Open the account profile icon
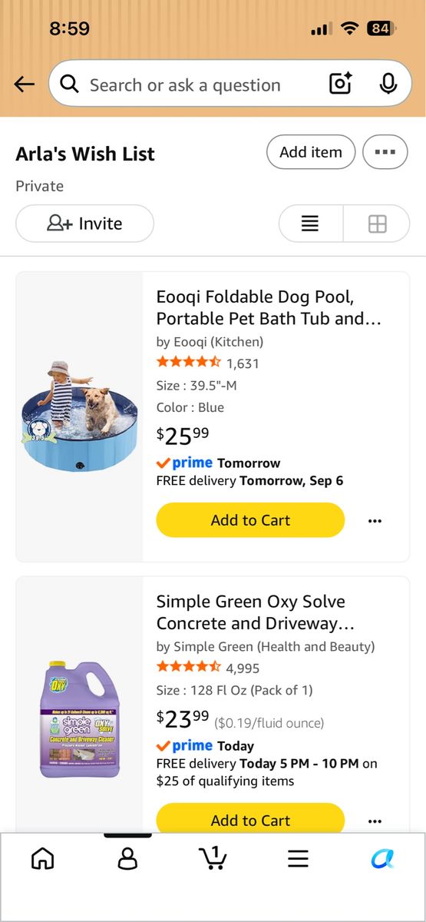426x922 pixels. click(127, 858)
